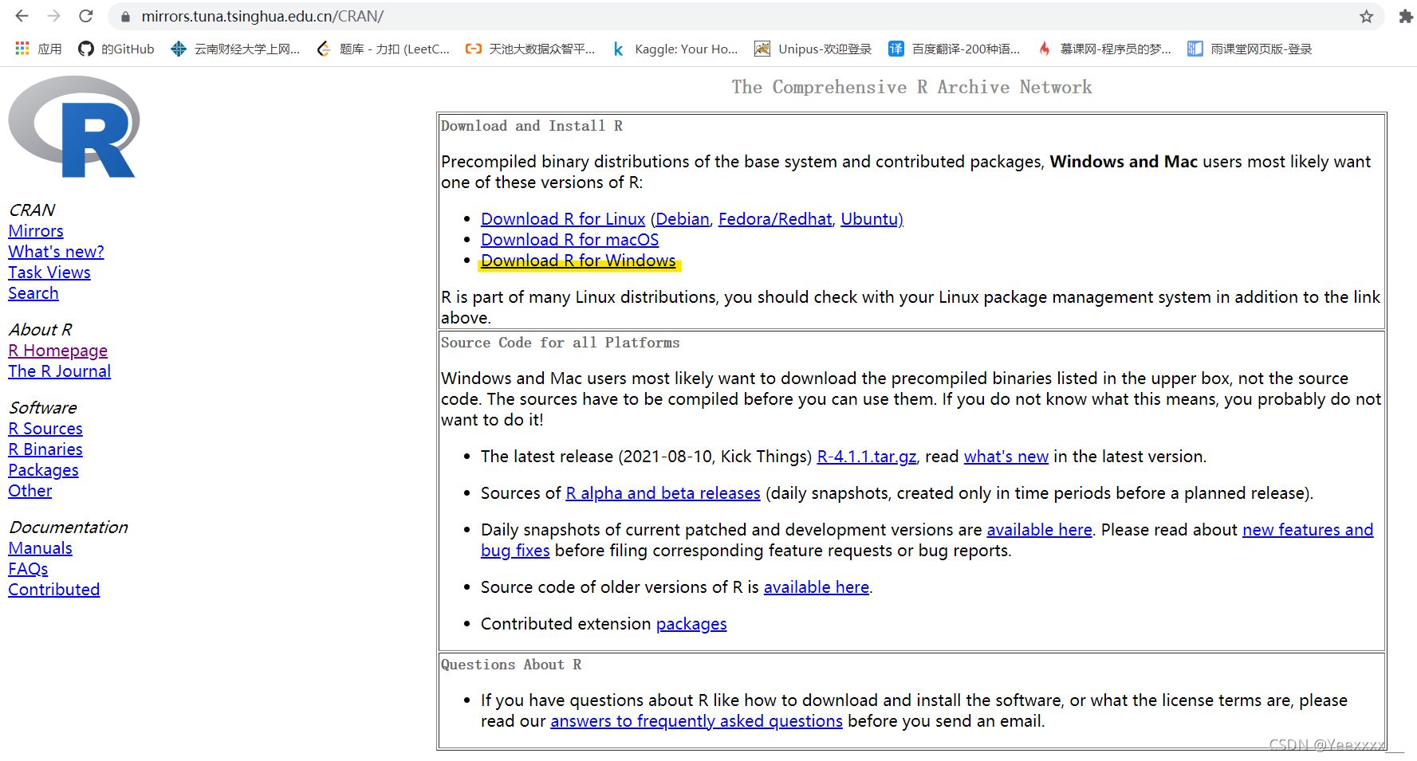This screenshot has width=1417, height=761.
Task: Open the Ubuntu link
Action: click(x=870, y=219)
